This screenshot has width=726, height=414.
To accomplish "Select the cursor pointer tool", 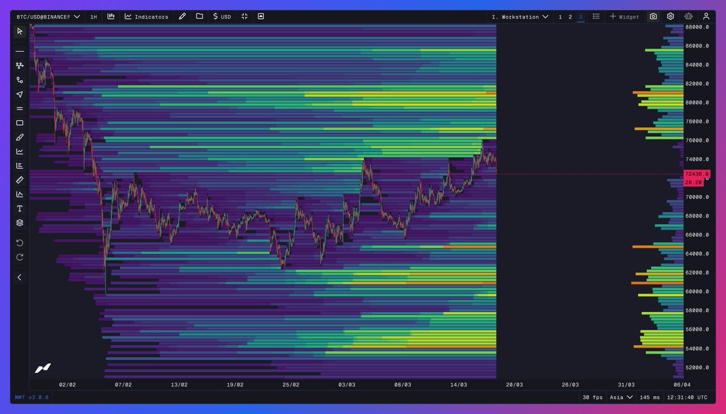I will [19, 31].
